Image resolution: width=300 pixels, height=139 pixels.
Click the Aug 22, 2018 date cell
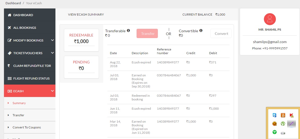[x=115, y=64]
